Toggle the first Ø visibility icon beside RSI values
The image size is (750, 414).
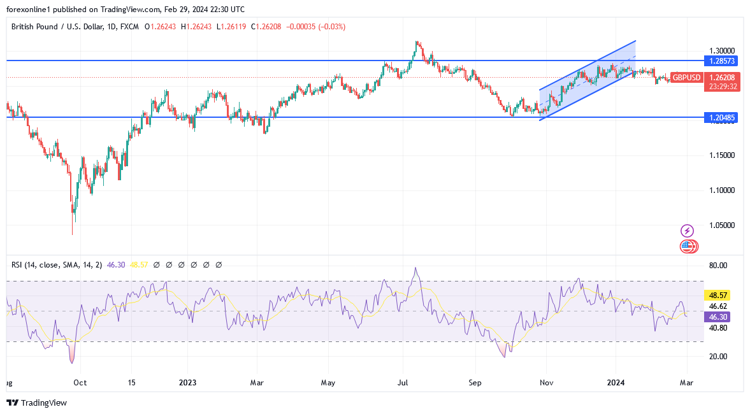[156, 264]
